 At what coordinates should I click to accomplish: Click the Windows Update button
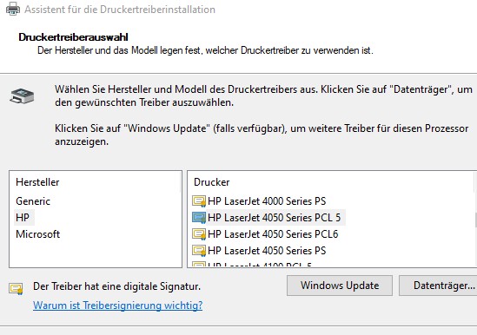(x=340, y=286)
